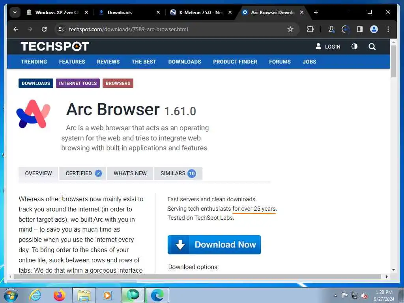Open the TRENDING menu
The image size is (404, 303).
[x=34, y=62]
